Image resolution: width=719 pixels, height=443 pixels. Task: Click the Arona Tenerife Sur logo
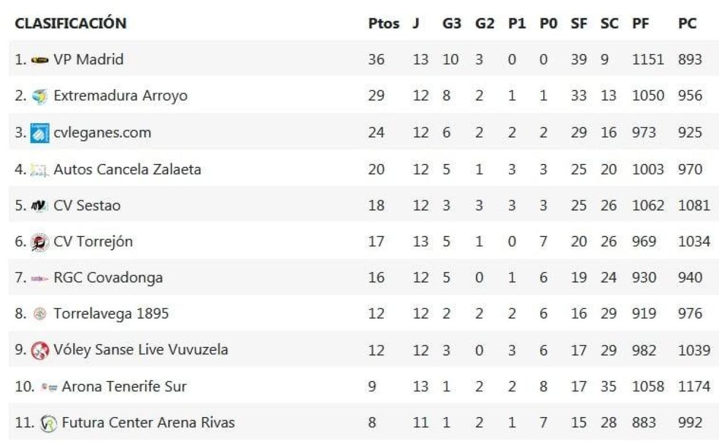pos(48,387)
